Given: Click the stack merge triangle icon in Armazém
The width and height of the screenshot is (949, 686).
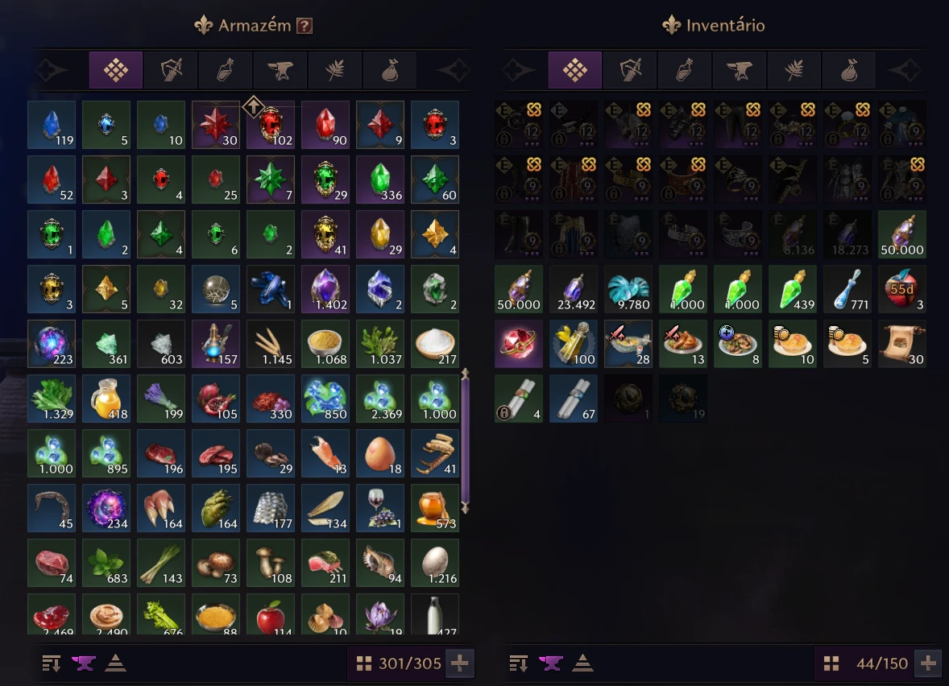Looking at the screenshot, I should coord(115,663).
